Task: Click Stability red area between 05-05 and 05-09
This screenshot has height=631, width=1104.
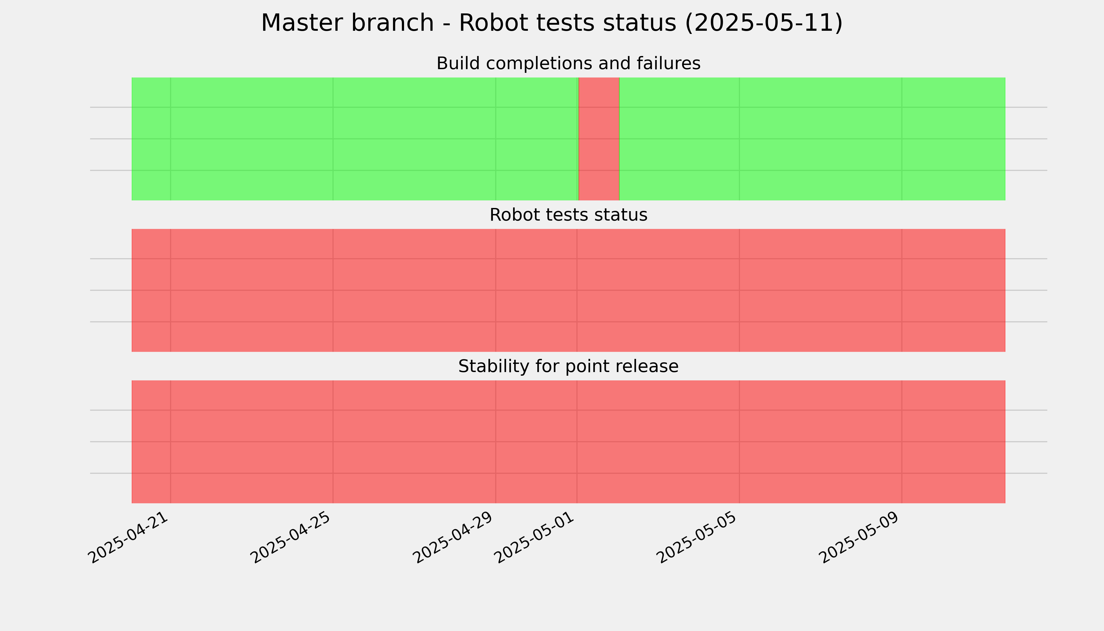Action: coord(821,442)
